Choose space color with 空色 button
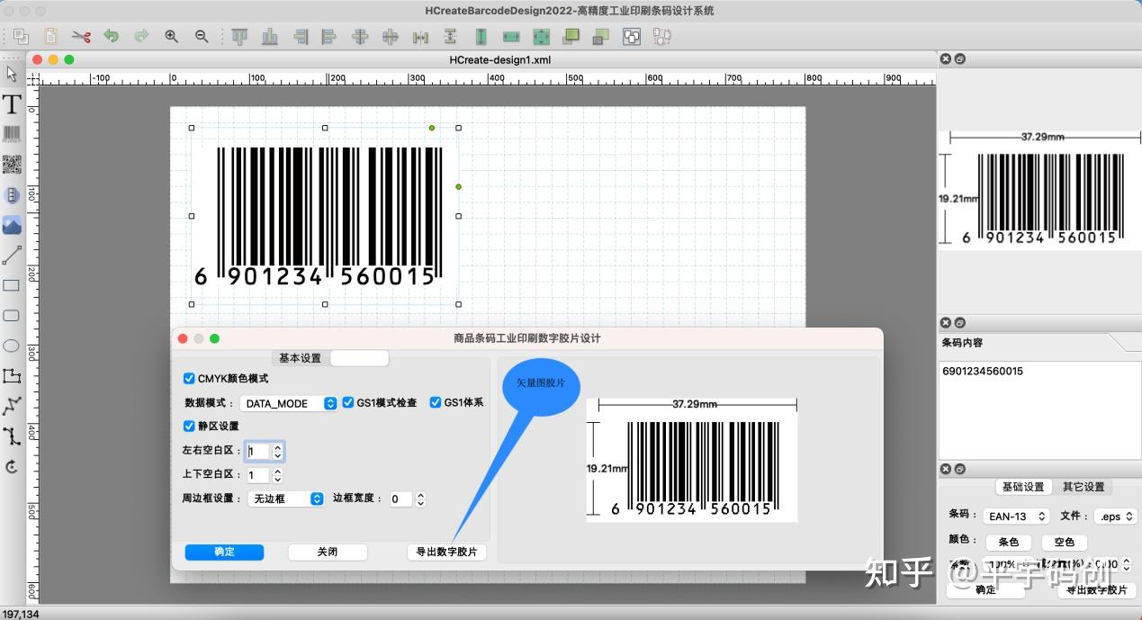The height and width of the screenshot is (620, 1142). pos(1064,542)
